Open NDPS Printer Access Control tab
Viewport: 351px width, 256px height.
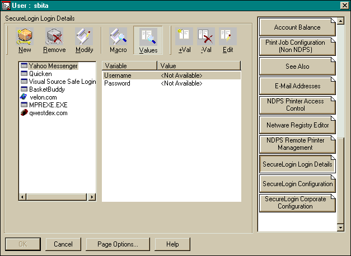pyautogui.click(x=297, y=105)
